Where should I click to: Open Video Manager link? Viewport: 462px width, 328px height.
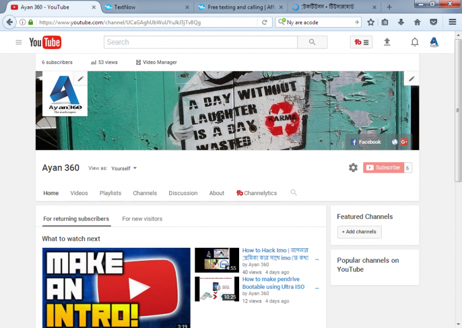(x=157, y=62)
